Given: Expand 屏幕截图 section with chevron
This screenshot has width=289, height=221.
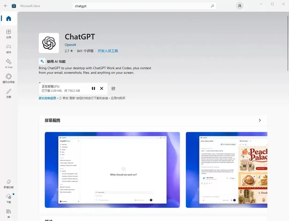Looking at the screenshot, I should 260,120.
